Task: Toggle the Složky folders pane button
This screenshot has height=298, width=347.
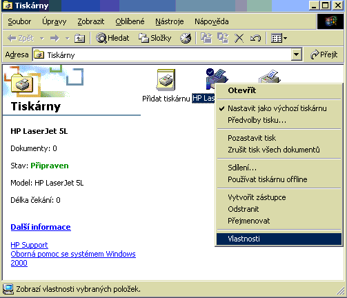Action: pyautogui.click(x=155, y=38)
